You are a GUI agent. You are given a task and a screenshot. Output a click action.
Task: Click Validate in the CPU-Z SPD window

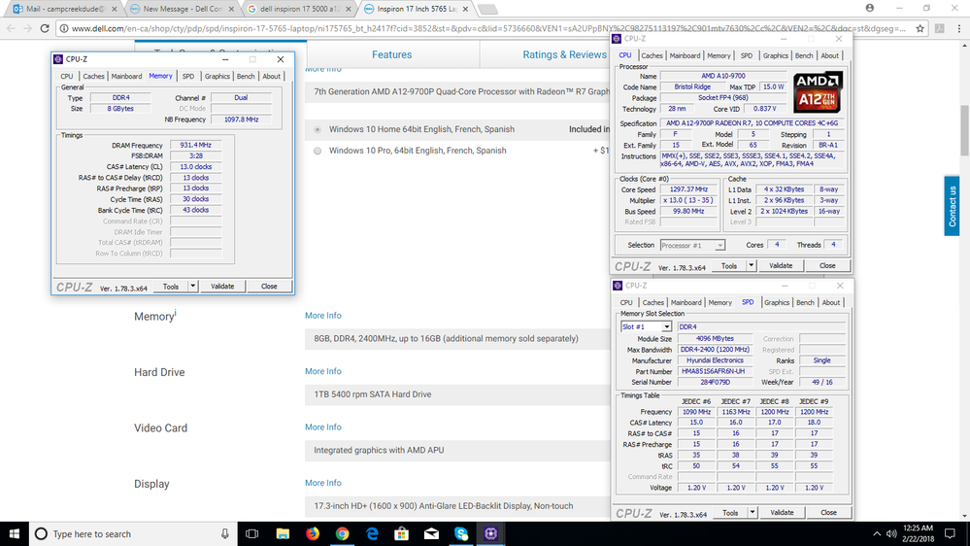(x=782, y=513)
